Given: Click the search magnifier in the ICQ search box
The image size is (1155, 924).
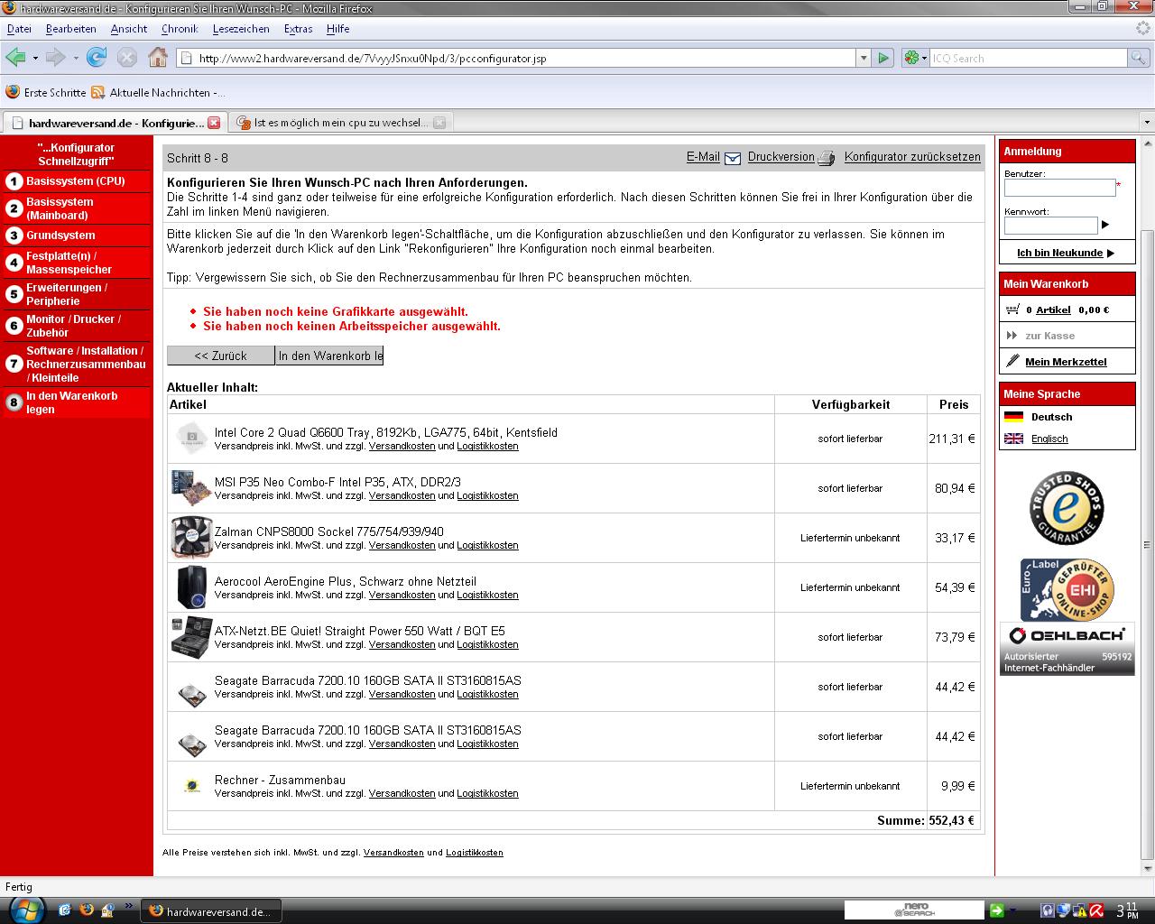Looking at the screenshot, I should [1140, 58].
